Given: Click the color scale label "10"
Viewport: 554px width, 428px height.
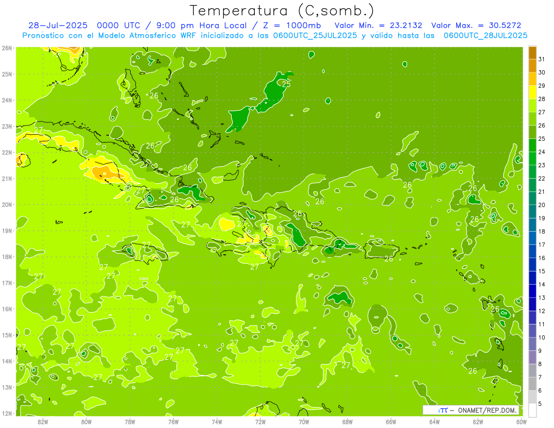Looking at the screenshot, I should [x=542, y=337].
